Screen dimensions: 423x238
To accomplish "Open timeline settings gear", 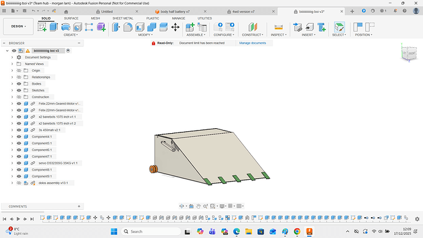I will click(417, 219).
